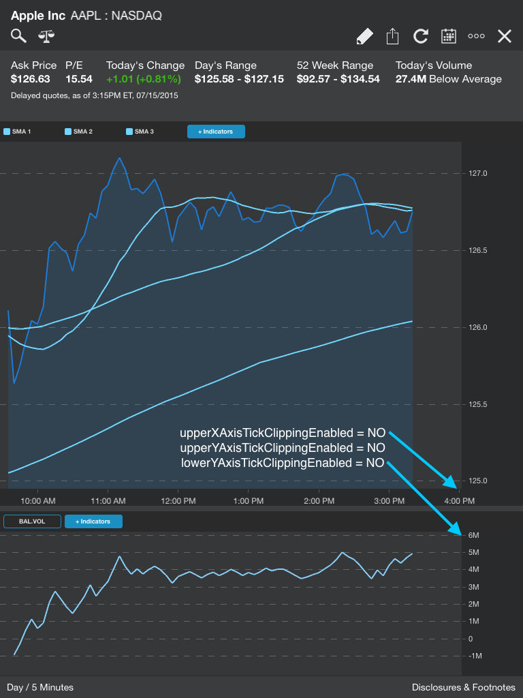Select the BAL.VOL lower indicator
523x698 pixels.
[32, 521]
